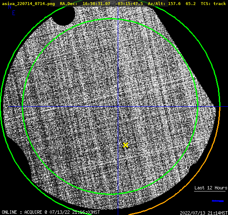Click the RA,Dec coordinate readout 16:58:31.07
Viewport: 228px width, 215px height.
tap(96, 4)
